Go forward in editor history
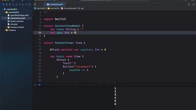Image resolution: width=196 pixels, height=110 pixels. [x=42, y=5]
